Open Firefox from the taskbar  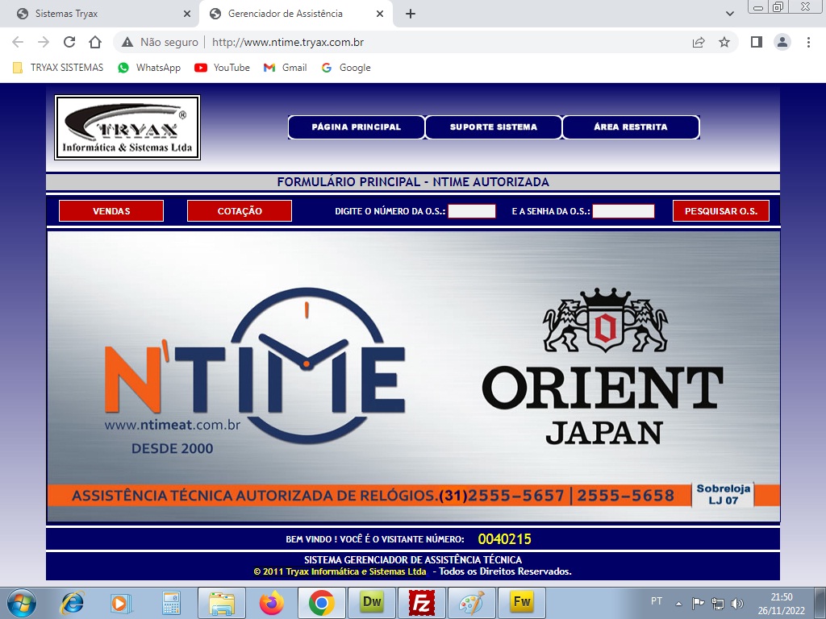pyautogui.click(x=272, y=602)
